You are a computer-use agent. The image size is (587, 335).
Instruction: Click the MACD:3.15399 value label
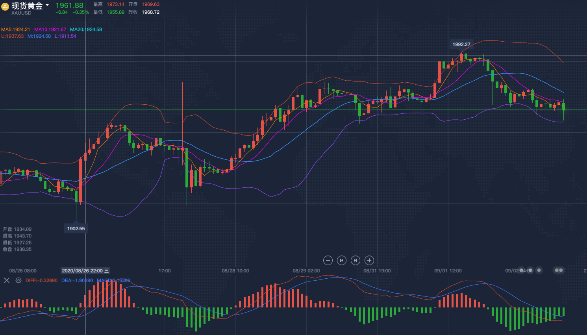pyautogui.click(x=113, y=281)
